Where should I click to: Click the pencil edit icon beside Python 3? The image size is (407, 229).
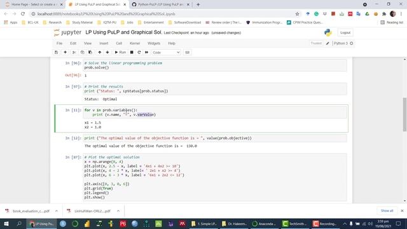pos(328,43)
